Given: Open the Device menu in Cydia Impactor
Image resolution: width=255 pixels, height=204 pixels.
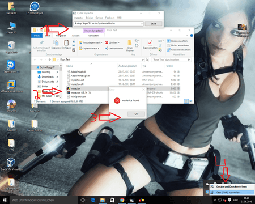Looking at the screenshot, I should click(99, 18).
